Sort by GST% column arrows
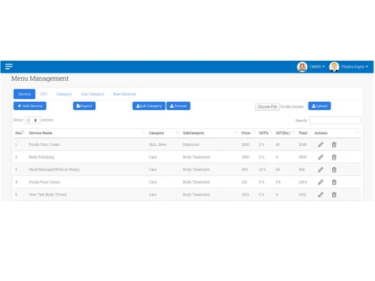The width and height of the screenshot is (375, 281). tap(271, 132)
